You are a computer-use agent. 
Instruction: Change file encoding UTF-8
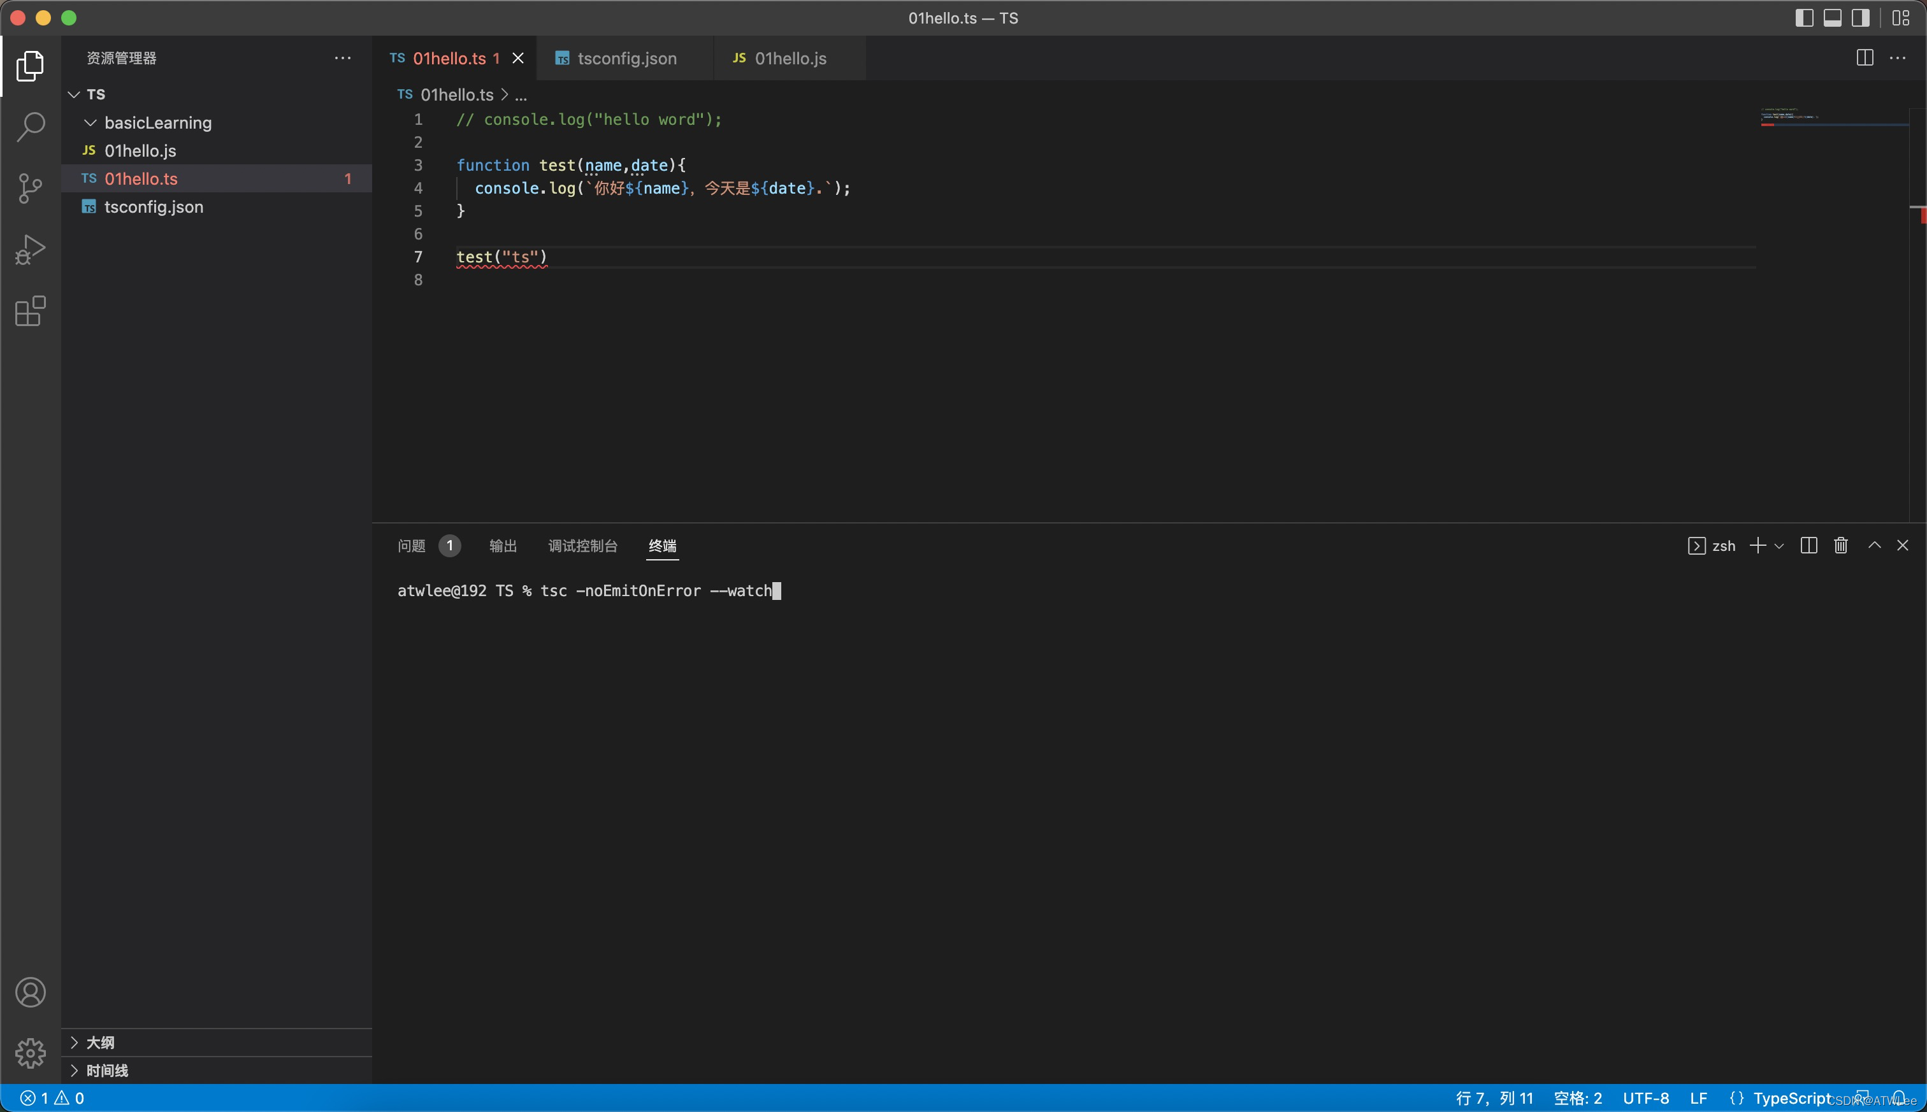(x=1646, y=1098)
